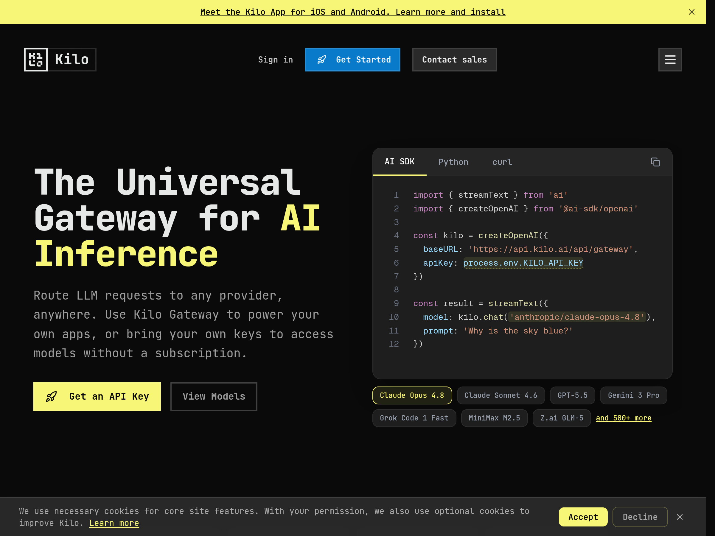The width and height of the screenshot is (715, 536).
Task: Open the hamburger menu
Action: coord(670,60)
